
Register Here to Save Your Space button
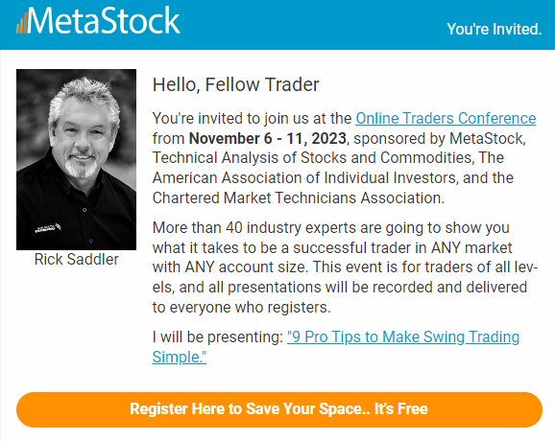[279, 409]
